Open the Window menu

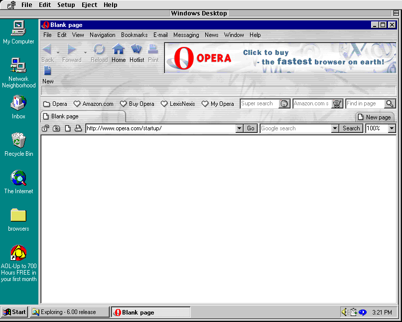coord(234,35)
